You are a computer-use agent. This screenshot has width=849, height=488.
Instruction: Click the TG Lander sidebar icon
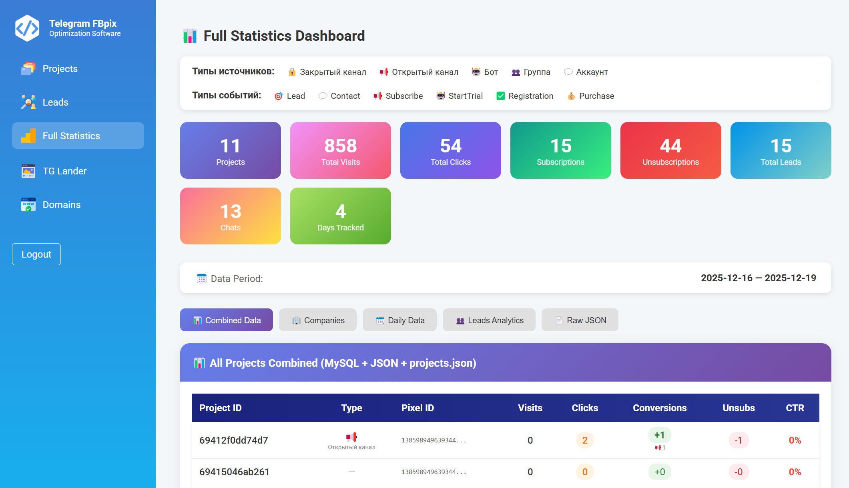click(x=28, y=171)
